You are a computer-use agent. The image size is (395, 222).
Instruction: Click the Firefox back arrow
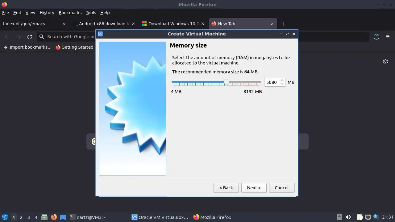click(x=7, y=37)
